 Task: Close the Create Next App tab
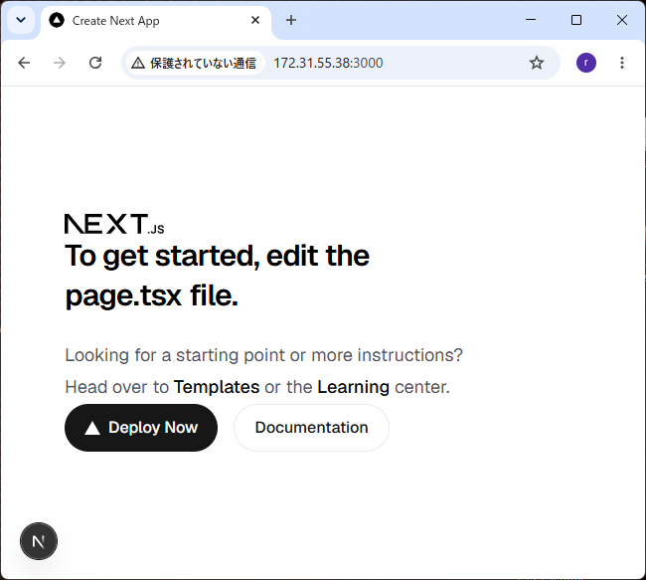click(x=255, y=20)
